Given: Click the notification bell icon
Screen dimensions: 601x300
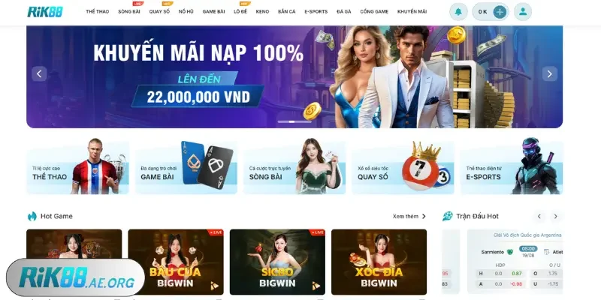Looking at the screenshot, I should tap(458, 11).
